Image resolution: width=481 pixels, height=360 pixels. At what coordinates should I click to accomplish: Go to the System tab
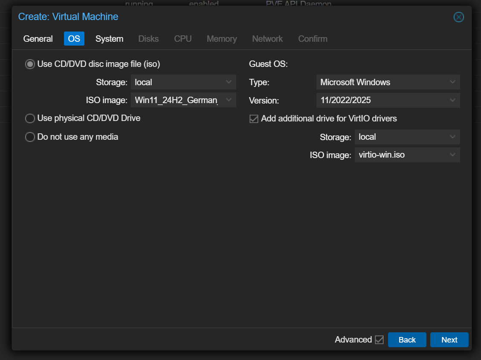pos(109,39)
